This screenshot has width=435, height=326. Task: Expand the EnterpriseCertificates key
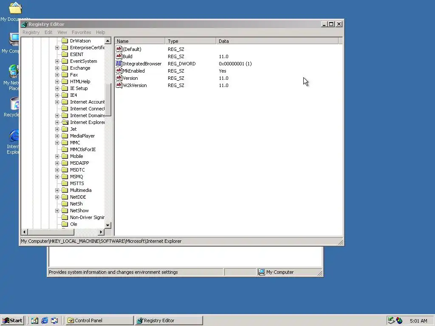pos(57,48)
